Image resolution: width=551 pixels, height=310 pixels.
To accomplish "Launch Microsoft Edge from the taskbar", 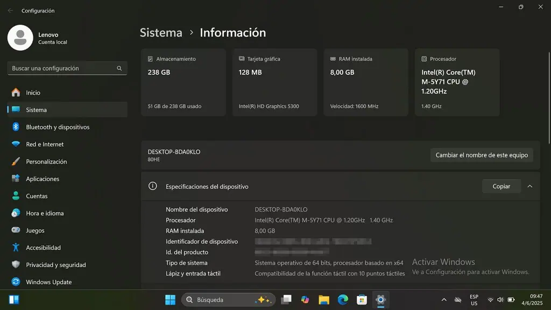I will point(343,299).
